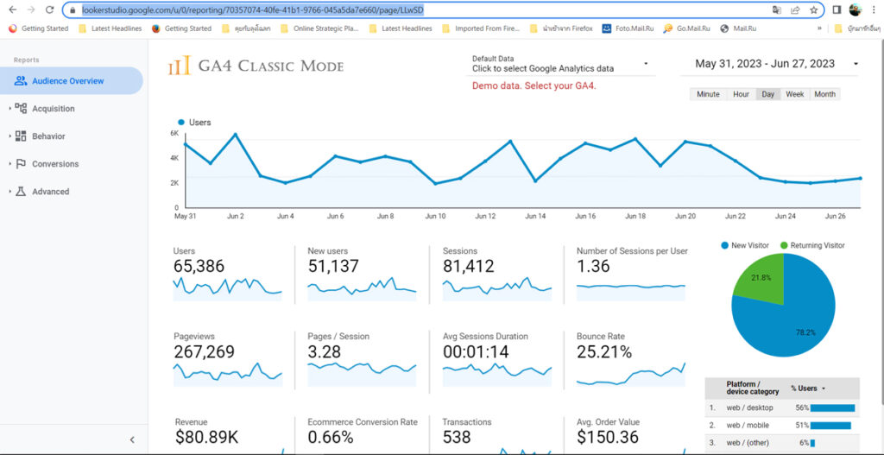Open the Firefox Getting Started bookmark
This screenshot has height=455, width=884.
[181, 28]
